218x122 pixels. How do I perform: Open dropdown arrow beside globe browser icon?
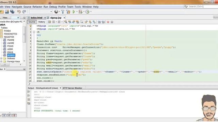(x=59, y=12)
